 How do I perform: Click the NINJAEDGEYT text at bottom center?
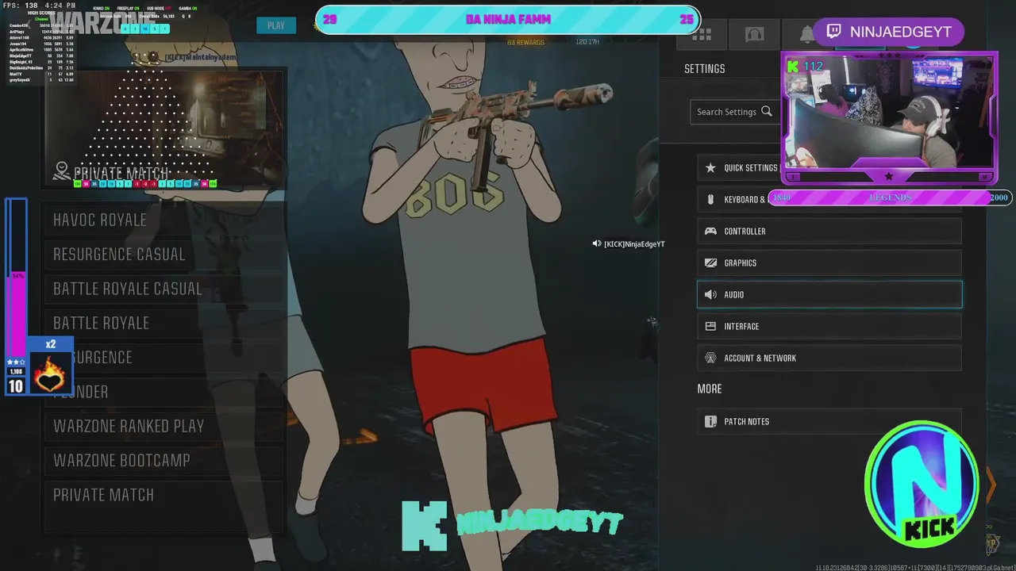click(541, 523)
